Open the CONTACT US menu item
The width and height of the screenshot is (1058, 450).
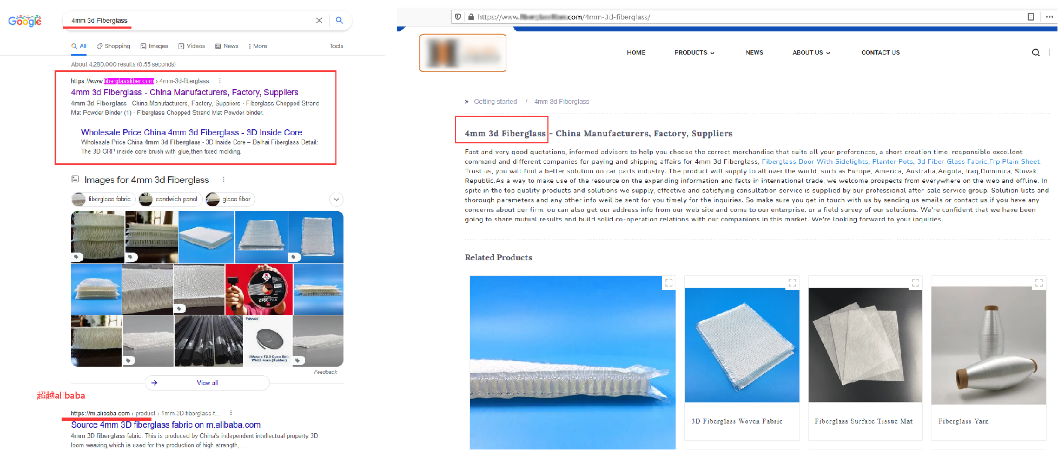[880, 52]
